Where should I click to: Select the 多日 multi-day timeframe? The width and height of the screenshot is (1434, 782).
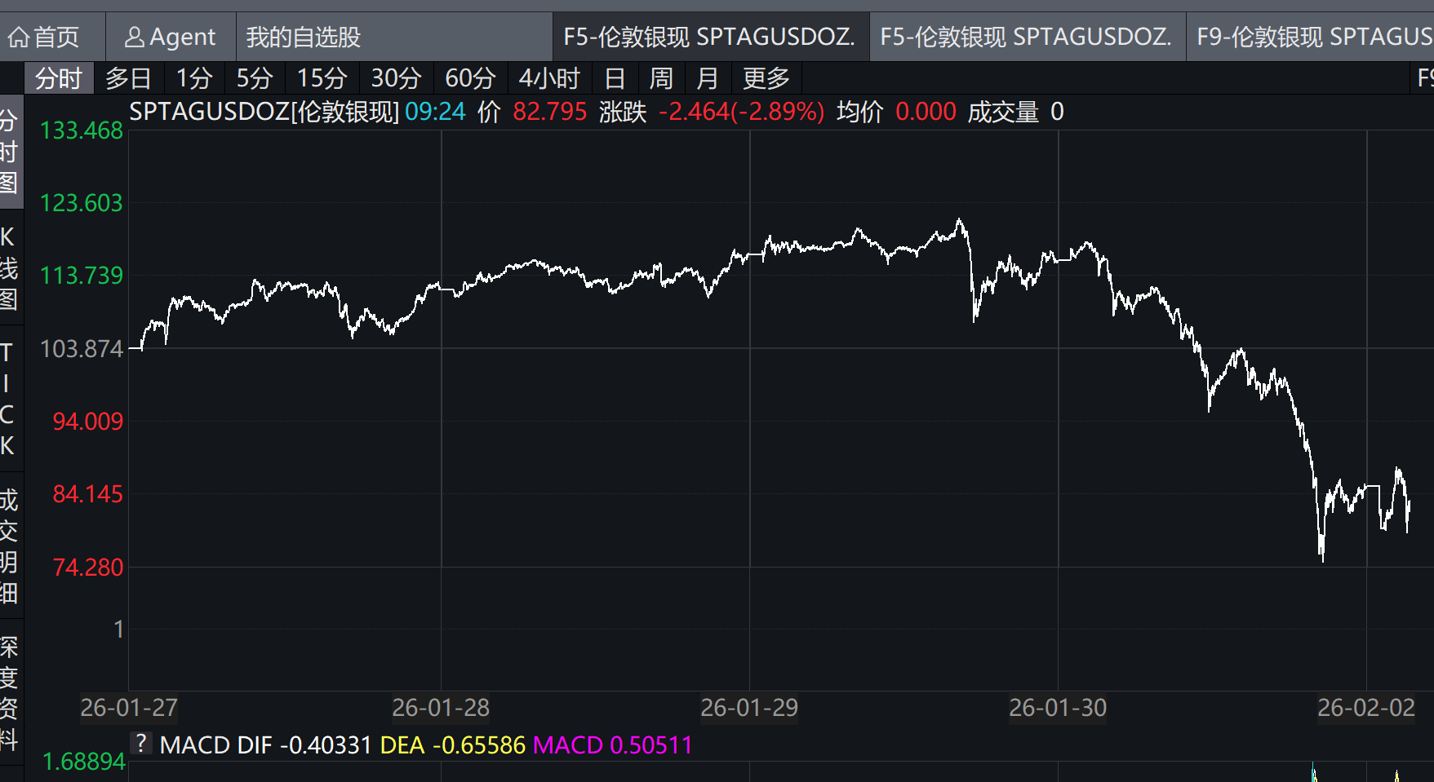(x=128, y=79)
